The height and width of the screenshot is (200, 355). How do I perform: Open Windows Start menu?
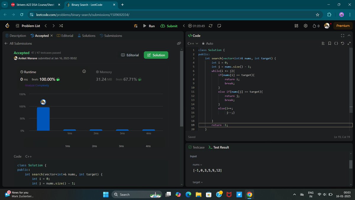click(106, 194)
